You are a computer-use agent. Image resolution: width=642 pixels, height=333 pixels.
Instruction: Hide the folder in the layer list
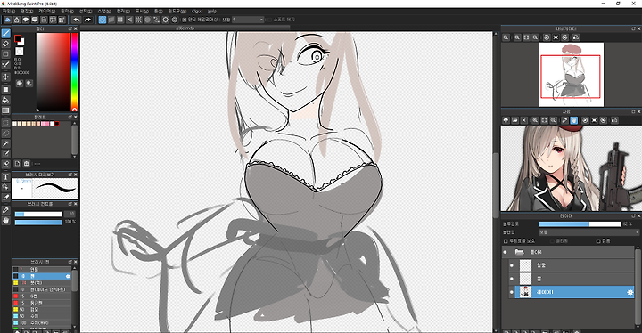(x=506, y=252)
